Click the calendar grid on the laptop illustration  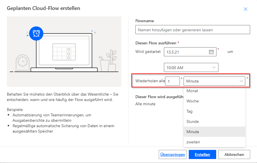tap(64, 52)
